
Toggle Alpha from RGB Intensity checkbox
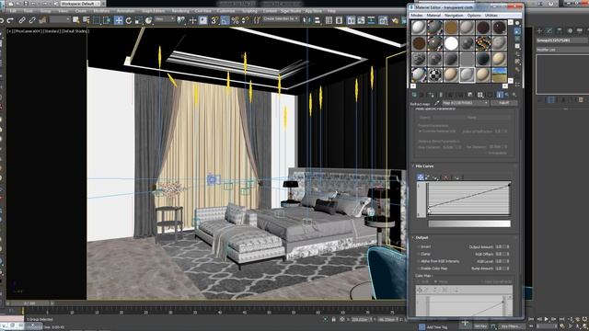click(419, 261)
